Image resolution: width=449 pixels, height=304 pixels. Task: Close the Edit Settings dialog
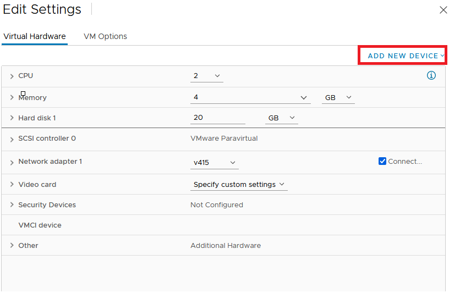(443, 10)
